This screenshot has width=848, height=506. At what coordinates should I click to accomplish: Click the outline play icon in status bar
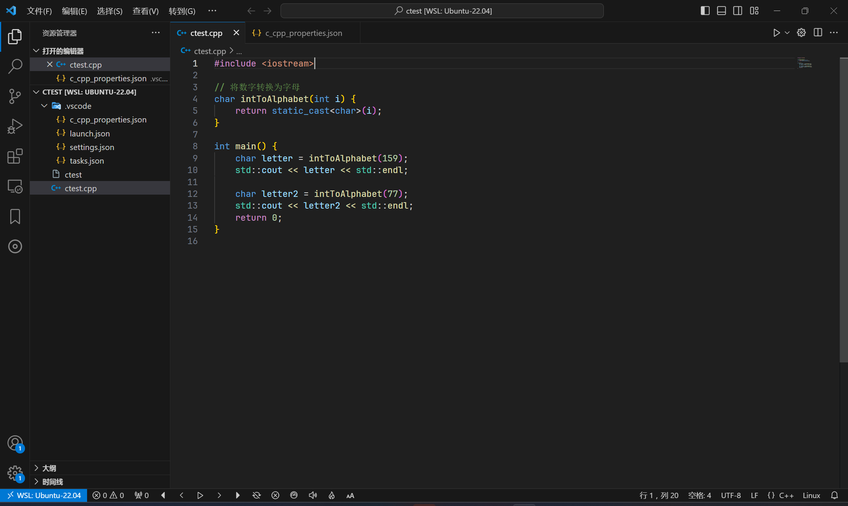click(200, 495)
